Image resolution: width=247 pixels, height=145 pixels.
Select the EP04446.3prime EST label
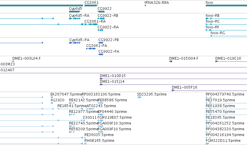[x=112, y=112]
